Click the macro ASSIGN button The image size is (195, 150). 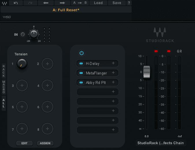point(45,143)
